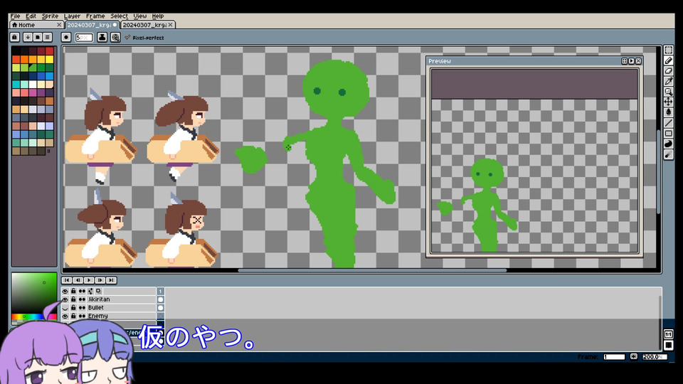
Task: Hide the Jikiritan layer
Action: click(65, 299)
